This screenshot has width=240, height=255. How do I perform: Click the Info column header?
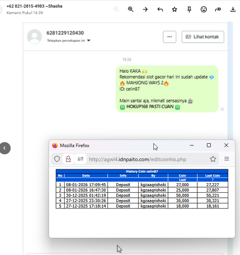[123, 175]
